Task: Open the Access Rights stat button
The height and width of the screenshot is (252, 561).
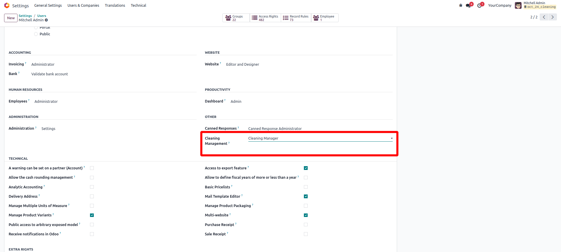Action: (265, 18)
